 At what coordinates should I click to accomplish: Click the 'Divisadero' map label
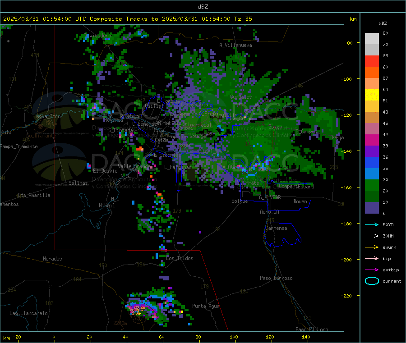pos(98,36)
